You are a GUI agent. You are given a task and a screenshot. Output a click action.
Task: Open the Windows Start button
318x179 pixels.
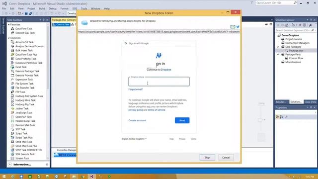pos(4,177)
